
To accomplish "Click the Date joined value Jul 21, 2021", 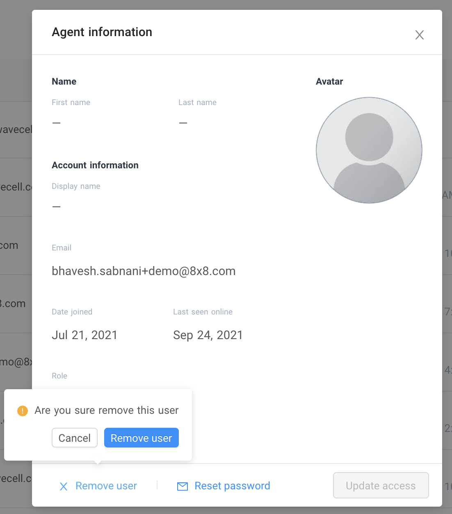I will coord(84,335).
